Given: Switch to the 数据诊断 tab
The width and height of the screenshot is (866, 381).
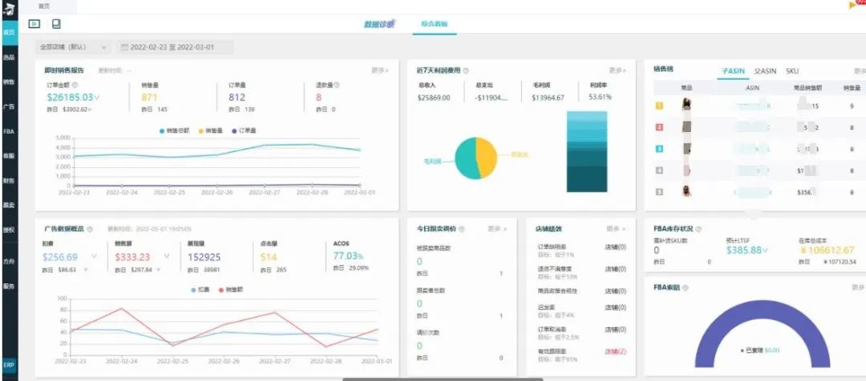Looking at the screenshot, I should (x=379, y=24).
